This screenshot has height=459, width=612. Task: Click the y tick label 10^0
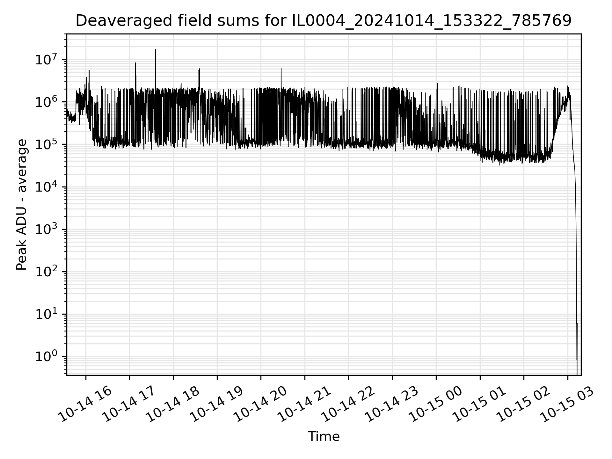click(47, 356)
